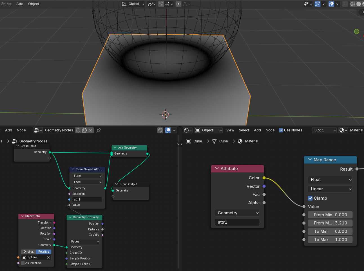Collapse the Attribute node

point(217,169)
